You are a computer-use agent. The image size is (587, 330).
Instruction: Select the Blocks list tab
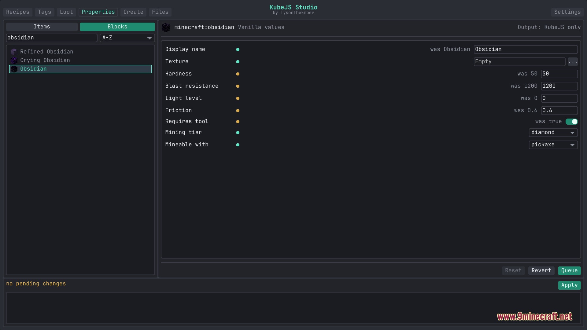[x=117, y=27]
